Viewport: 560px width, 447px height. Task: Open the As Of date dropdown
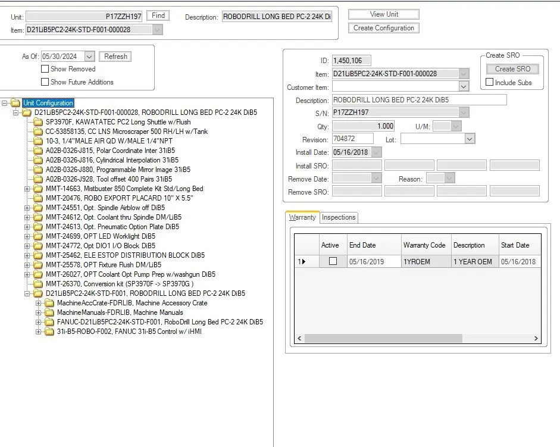89,57
